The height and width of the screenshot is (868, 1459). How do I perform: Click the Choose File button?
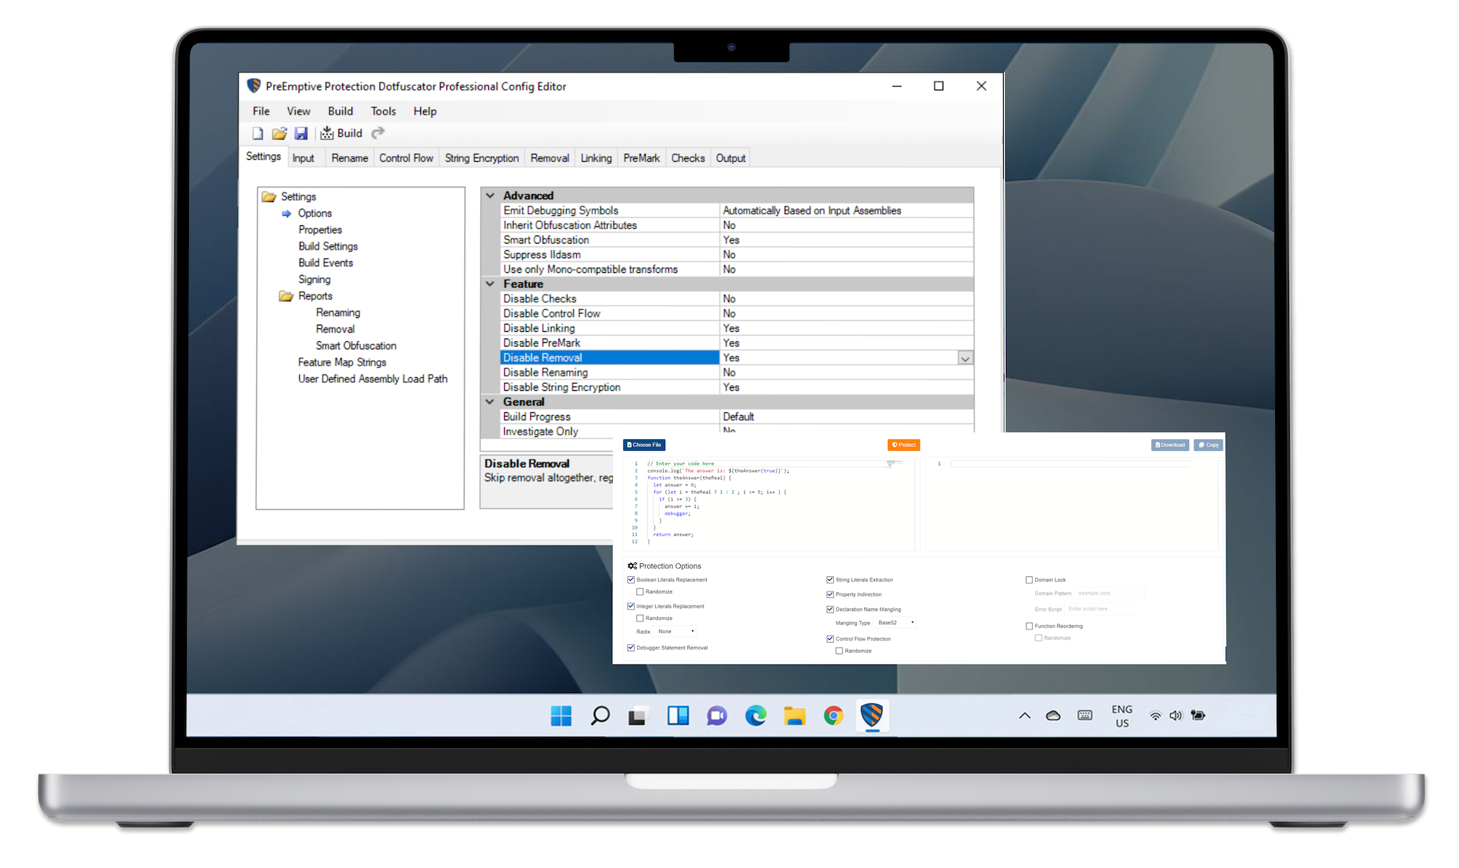click(644, 444)
